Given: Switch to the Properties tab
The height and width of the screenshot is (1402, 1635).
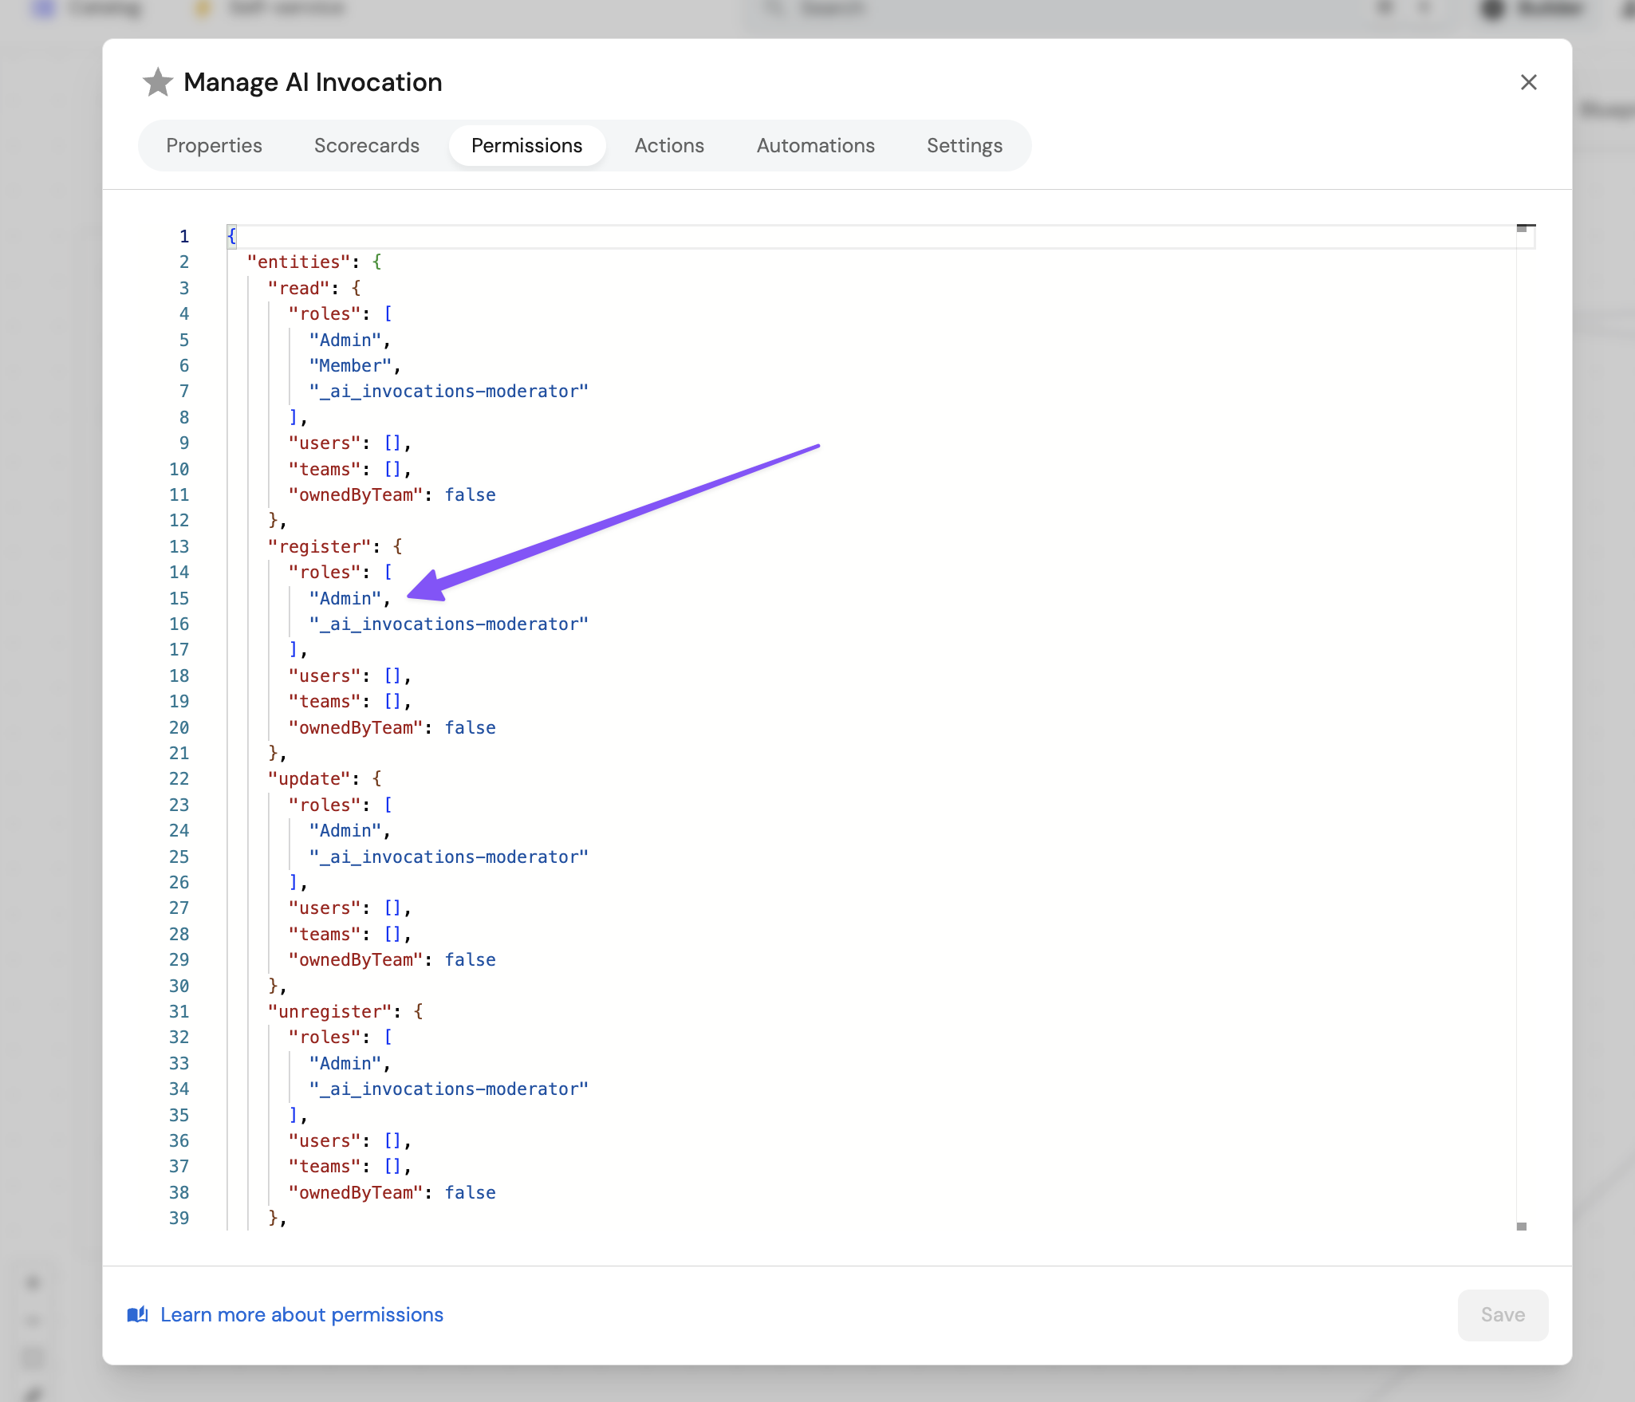Looking at the screenshot, I should (x=214, y=146).
